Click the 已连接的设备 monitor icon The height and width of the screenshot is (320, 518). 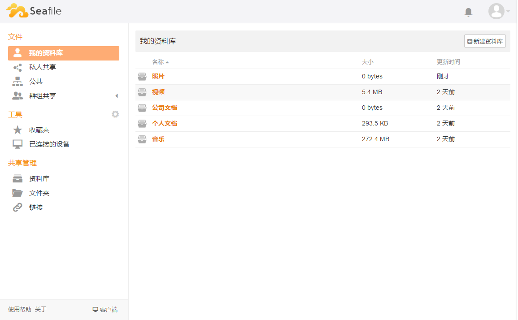(x=17, y=144)
